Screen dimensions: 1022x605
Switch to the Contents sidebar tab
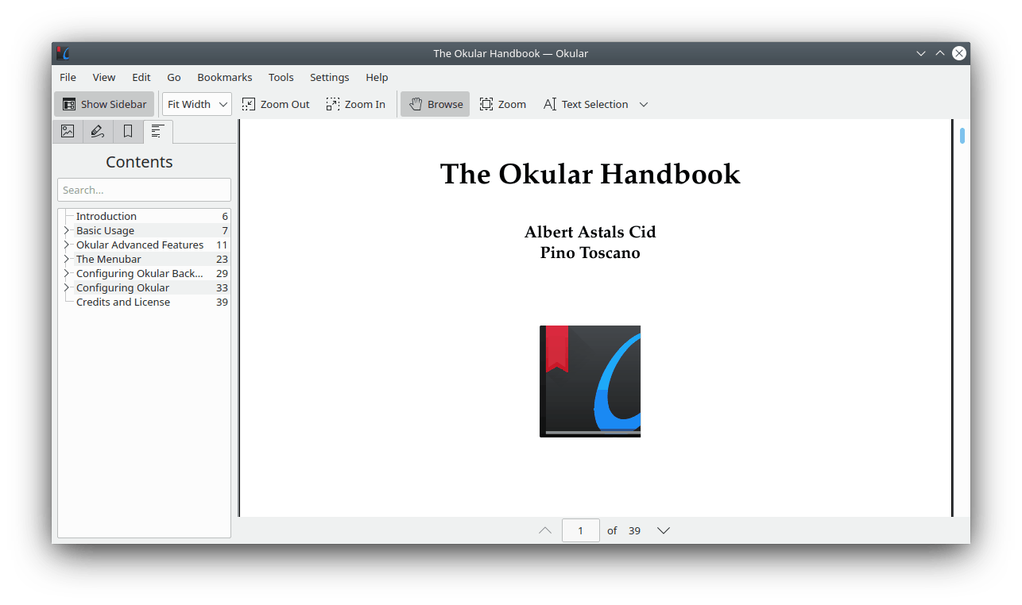click(158, 132)
